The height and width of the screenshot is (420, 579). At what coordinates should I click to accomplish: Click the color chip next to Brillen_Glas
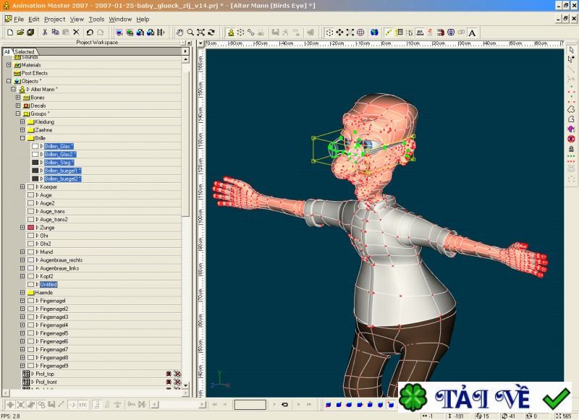35,145
